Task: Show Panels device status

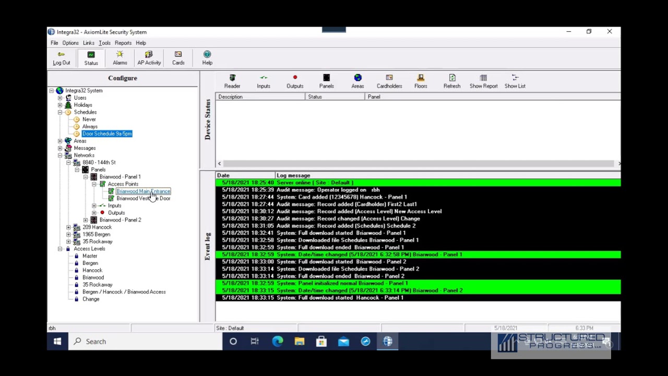Action: (x=326, y=81)
